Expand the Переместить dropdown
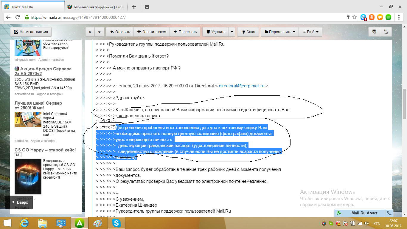 coord(280,32)
